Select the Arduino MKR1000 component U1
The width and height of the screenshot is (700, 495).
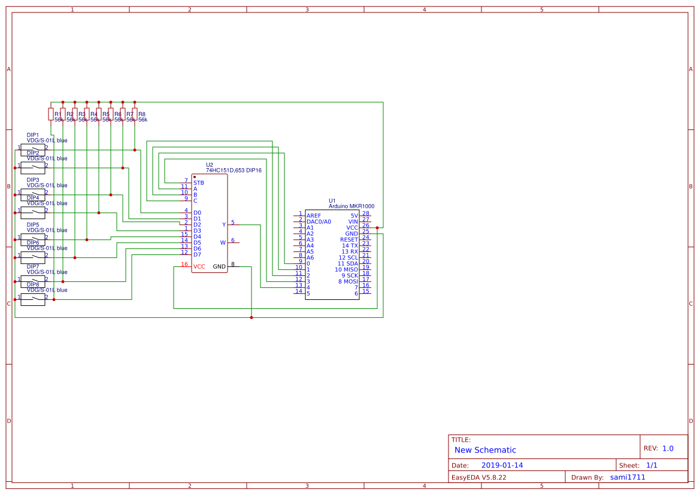[x=332, y=254]
